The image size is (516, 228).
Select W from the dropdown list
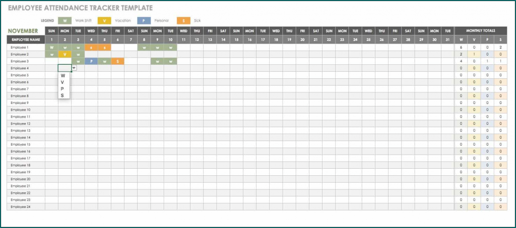(x=62, y=76)
